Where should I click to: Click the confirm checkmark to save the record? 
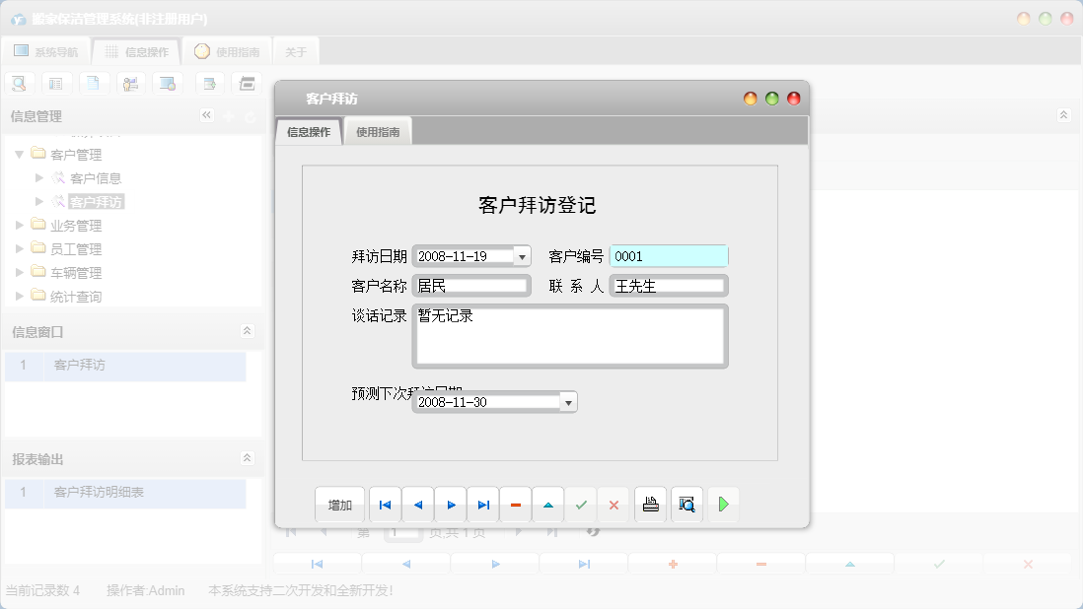click(x=581, y=505)
